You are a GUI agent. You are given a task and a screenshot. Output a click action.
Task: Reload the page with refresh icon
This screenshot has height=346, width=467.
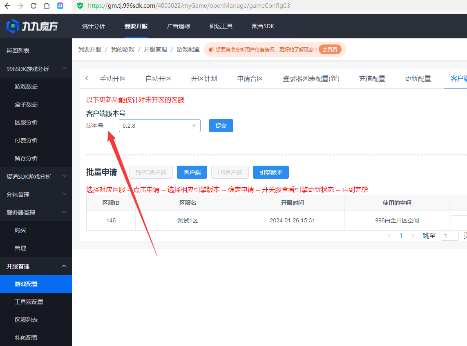(34, 6)
